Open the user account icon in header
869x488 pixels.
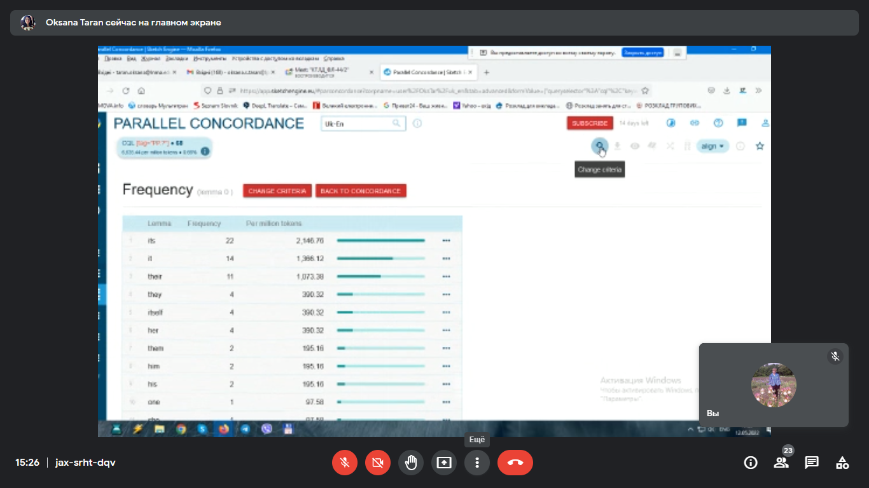[x=765, y=123]
